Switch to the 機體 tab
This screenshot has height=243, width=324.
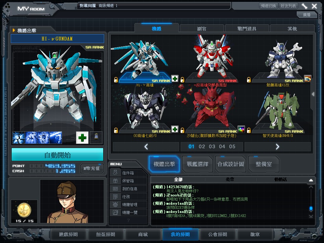pos(156,28)
